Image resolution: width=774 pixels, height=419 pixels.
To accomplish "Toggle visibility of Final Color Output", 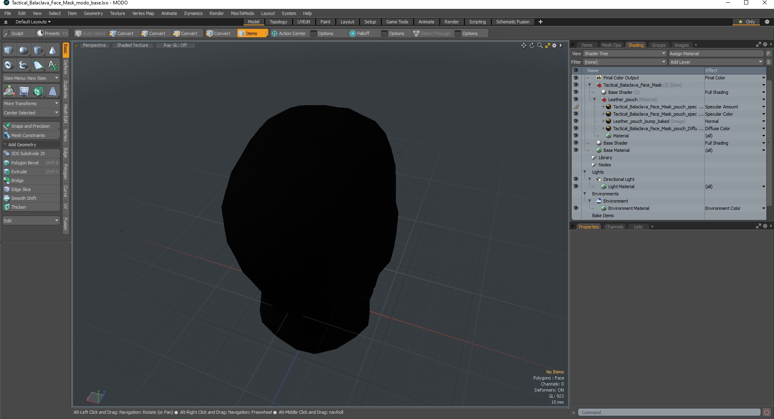I will [576, 78].
